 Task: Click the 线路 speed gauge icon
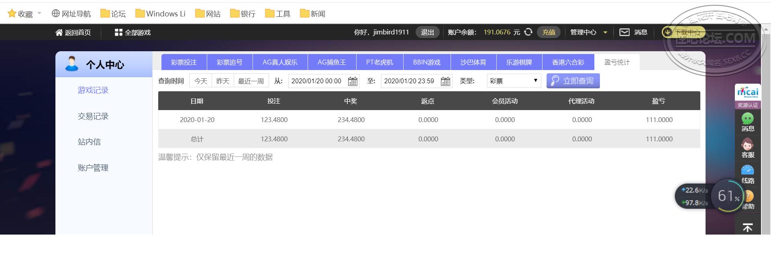(748, 170)
